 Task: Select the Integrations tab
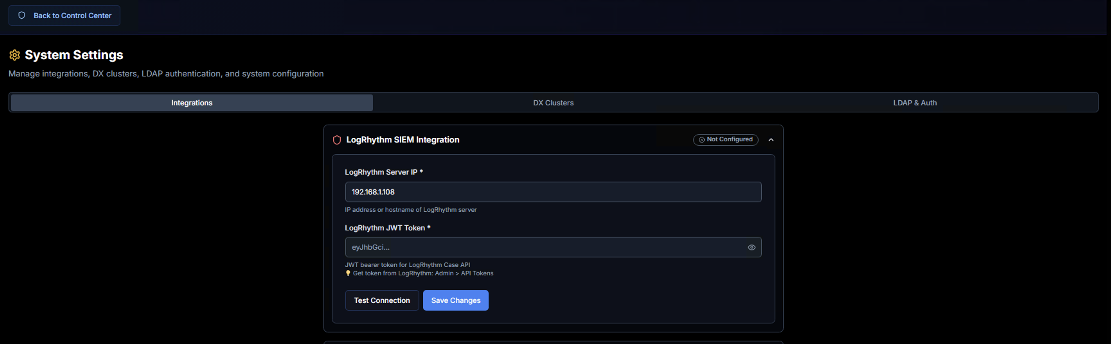pyautogui.click(x=192, y=102)
